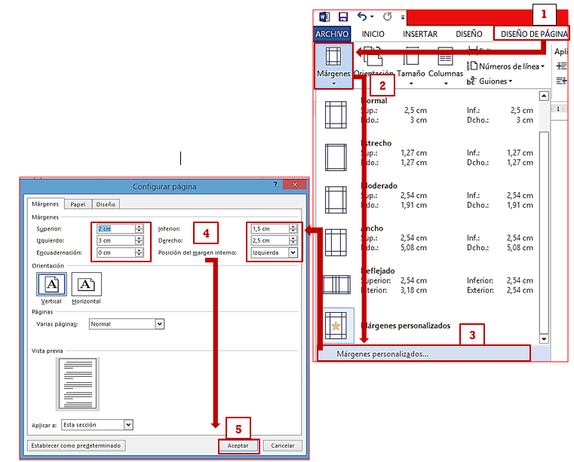This screenshot has width=574, height=462.
Task: Click the Cancelar button
Action: (282, 445)
